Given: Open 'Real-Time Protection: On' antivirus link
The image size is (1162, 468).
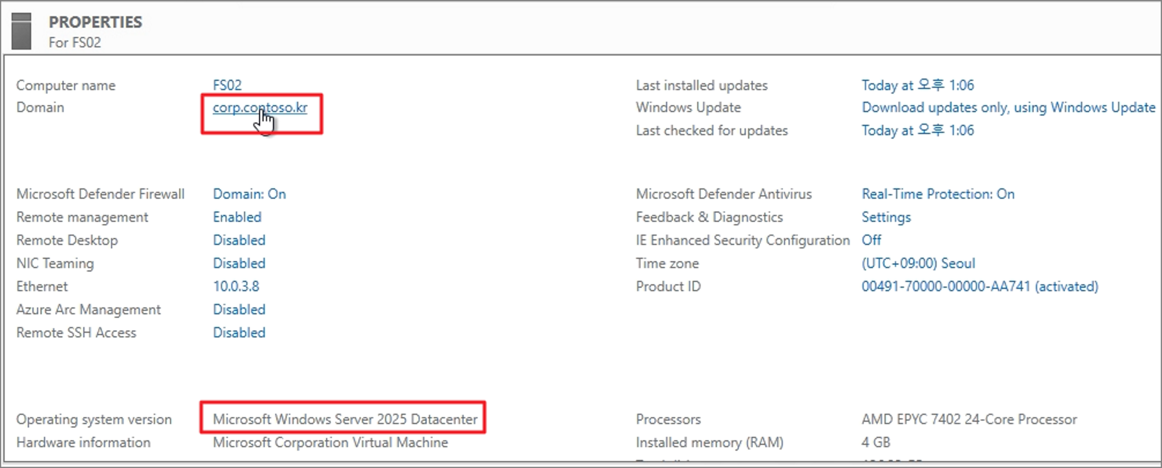Looking at the screenshot, I should coord(938,194).
